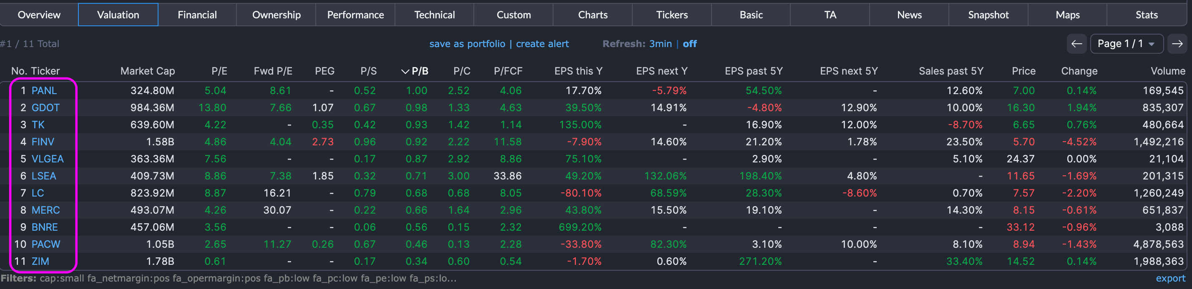Sort by Fwd P/E column
Viewport: 1192px width, 289px height.
click(x=273, y=71)
